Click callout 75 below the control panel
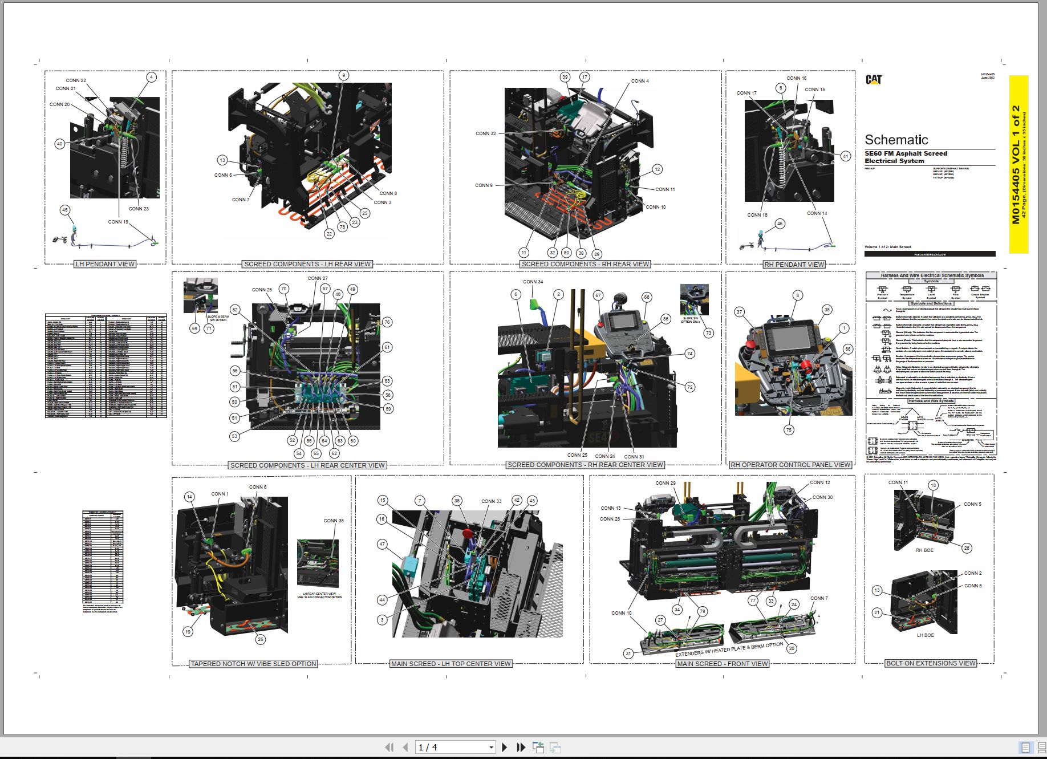Screen dimensions: 1047x759 789,430
